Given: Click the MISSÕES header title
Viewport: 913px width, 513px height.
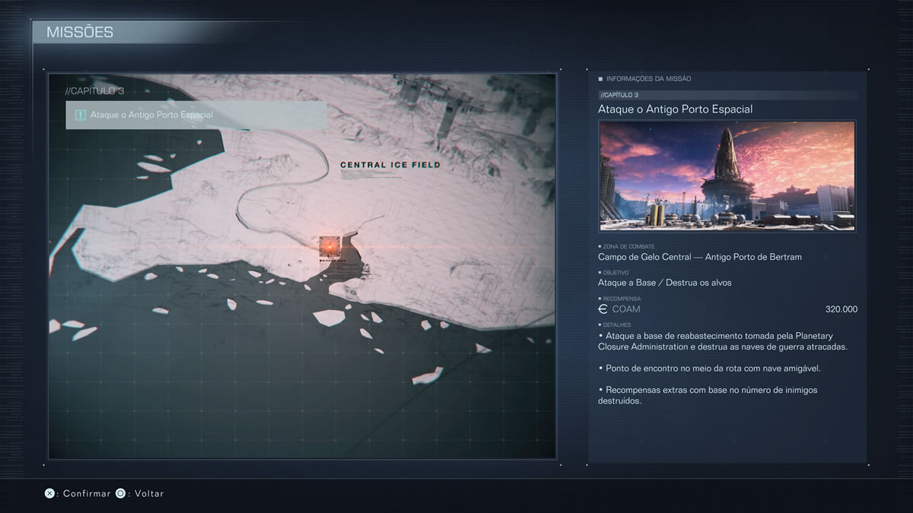Looking at the screenshot, I should coord(80,32).
